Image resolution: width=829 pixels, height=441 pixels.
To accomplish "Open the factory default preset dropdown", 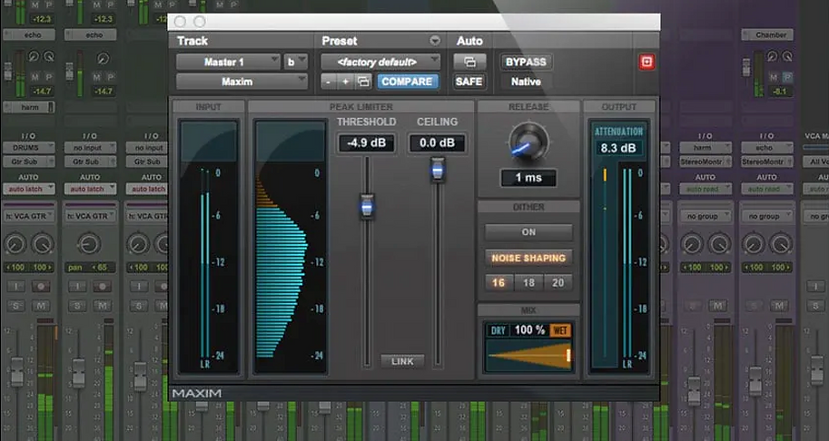I will click(x=380, y=62).
